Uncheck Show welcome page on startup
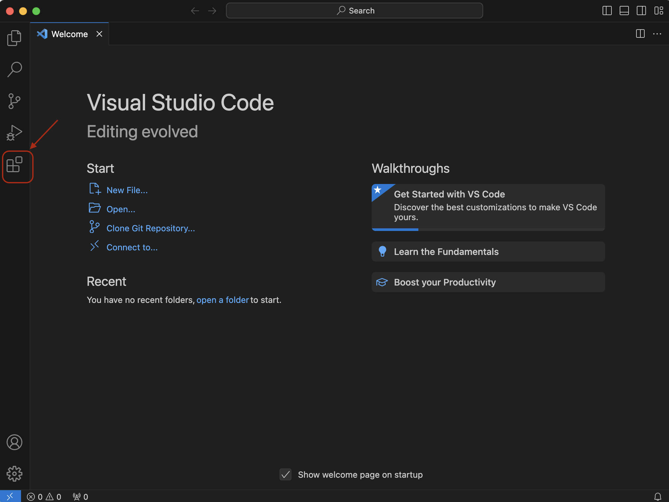Viewport: 669px width, 502px height. (x=285, y=474)
